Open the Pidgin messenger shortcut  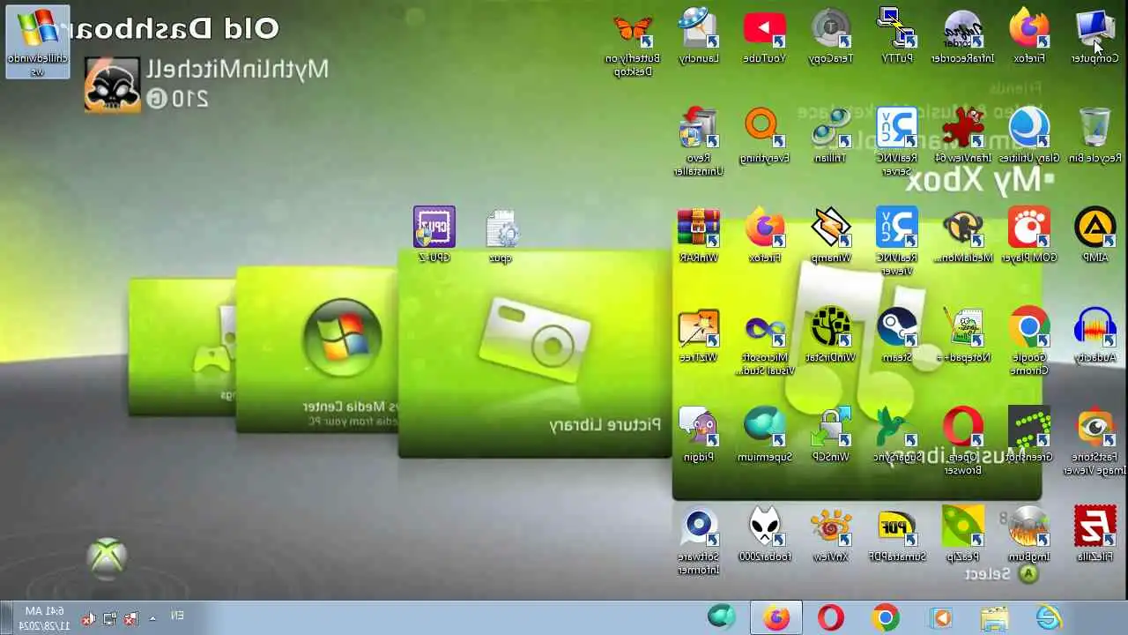699,435
